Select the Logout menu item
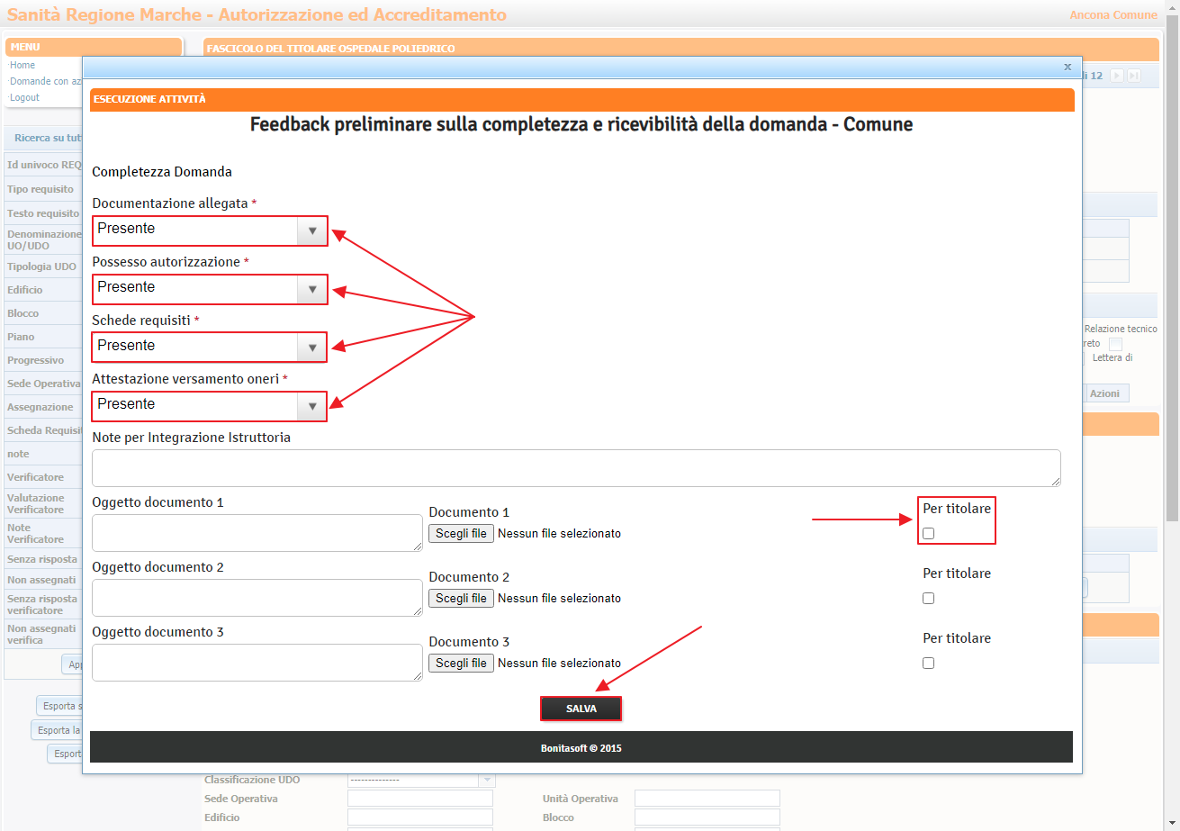This screenshot has width=1180, height=831. pos(24,97)
